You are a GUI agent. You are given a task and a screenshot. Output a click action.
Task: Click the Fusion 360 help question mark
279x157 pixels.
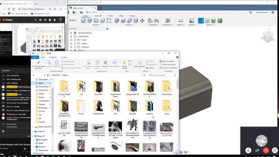pos(273,12)
